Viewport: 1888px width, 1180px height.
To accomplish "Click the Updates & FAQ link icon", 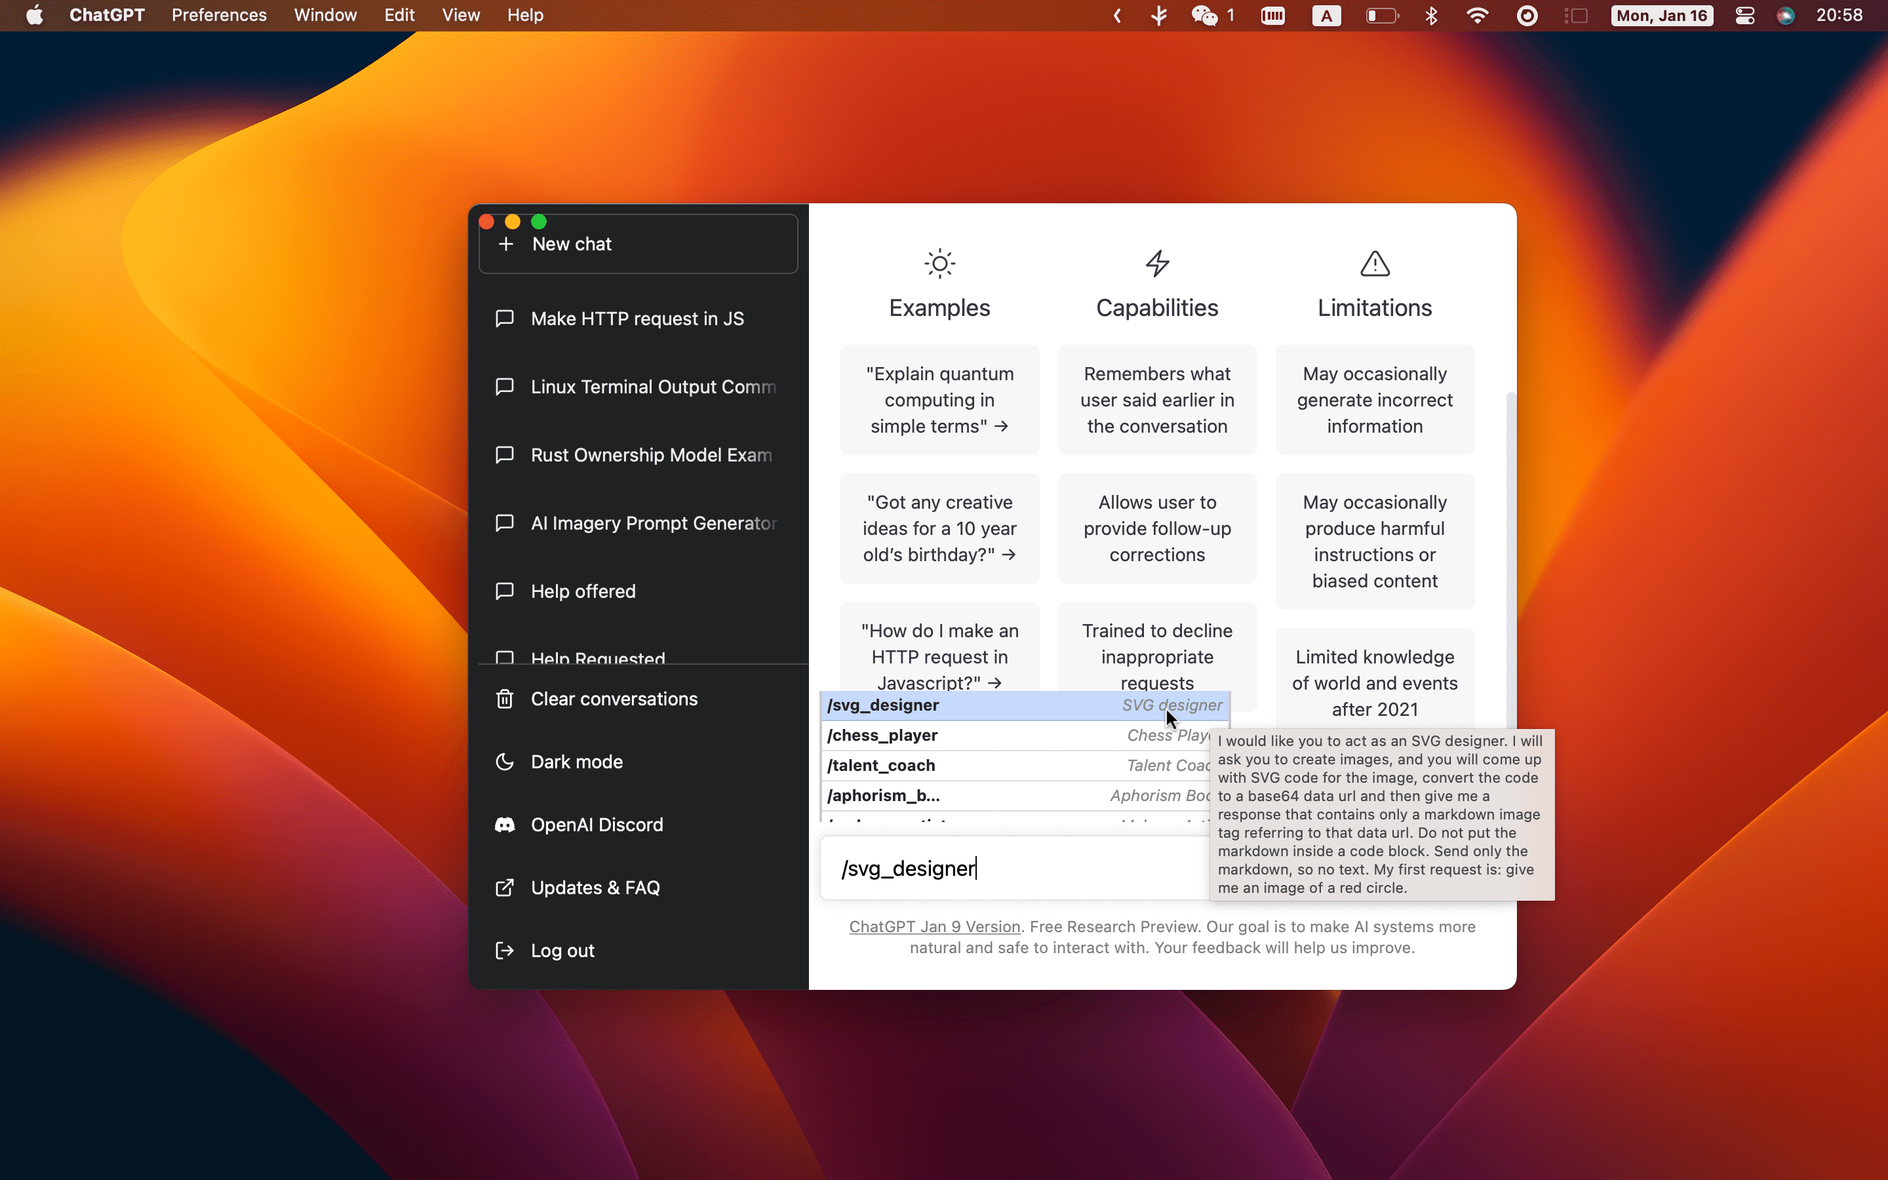I will [x=504, y=888].
